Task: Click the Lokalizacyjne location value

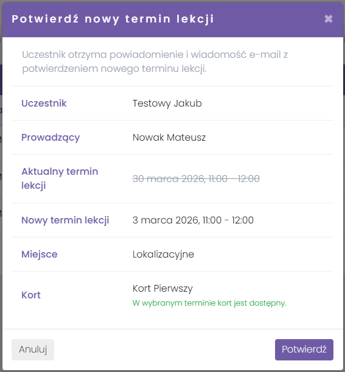Action: click(163, 254)
